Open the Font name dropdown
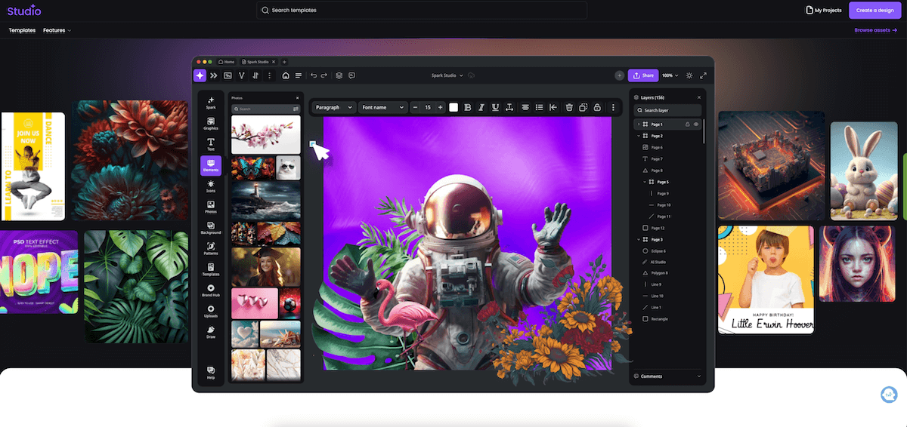The height and width of the screenshot is (427, 907). (x=382, y=108)
